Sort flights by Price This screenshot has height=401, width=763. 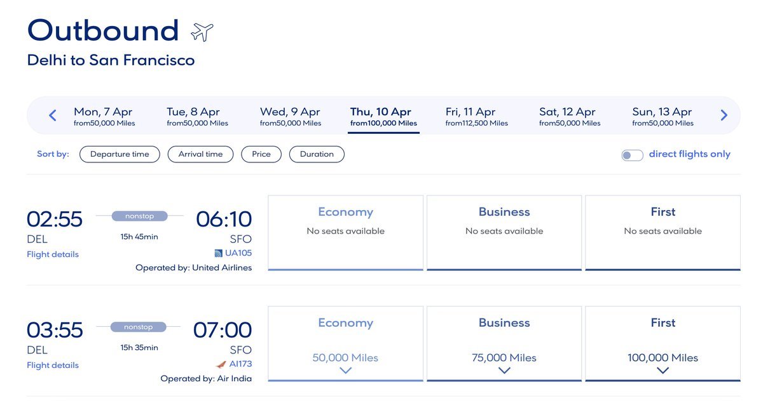[261, 154]
